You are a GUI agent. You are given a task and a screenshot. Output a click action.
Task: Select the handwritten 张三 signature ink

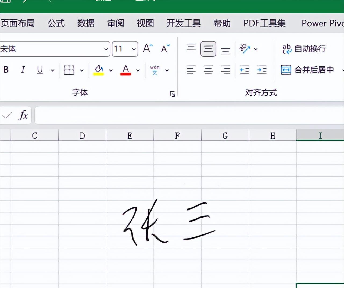coord(169,222)
